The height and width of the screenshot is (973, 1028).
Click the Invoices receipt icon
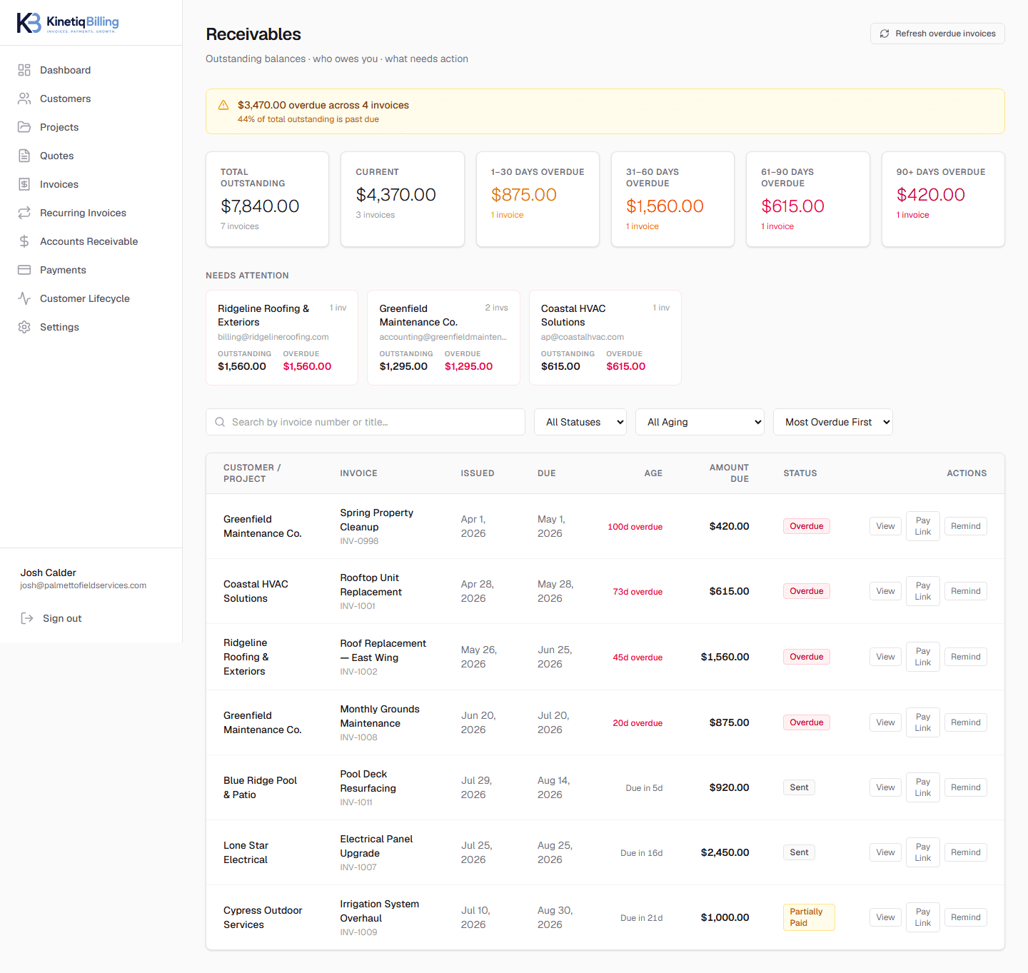pyautogui.click(x=24, y=184)
